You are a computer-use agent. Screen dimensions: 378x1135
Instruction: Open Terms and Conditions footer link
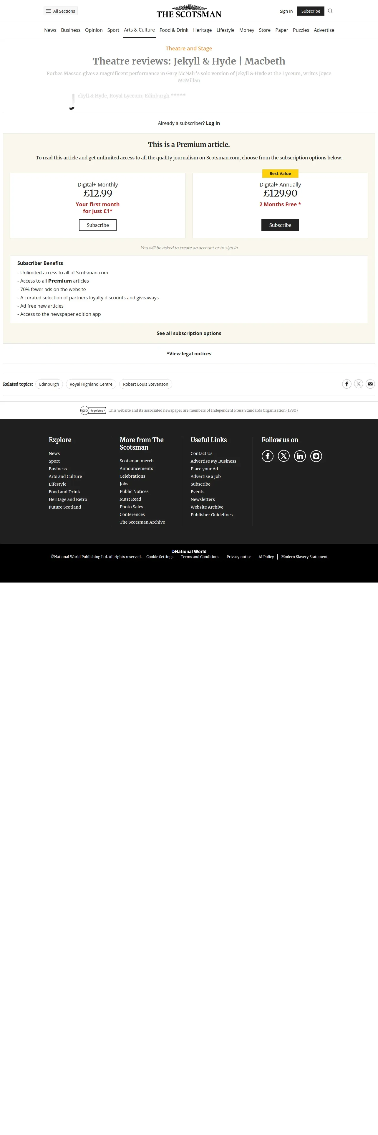pyautogui.click(x=200, y=557)
